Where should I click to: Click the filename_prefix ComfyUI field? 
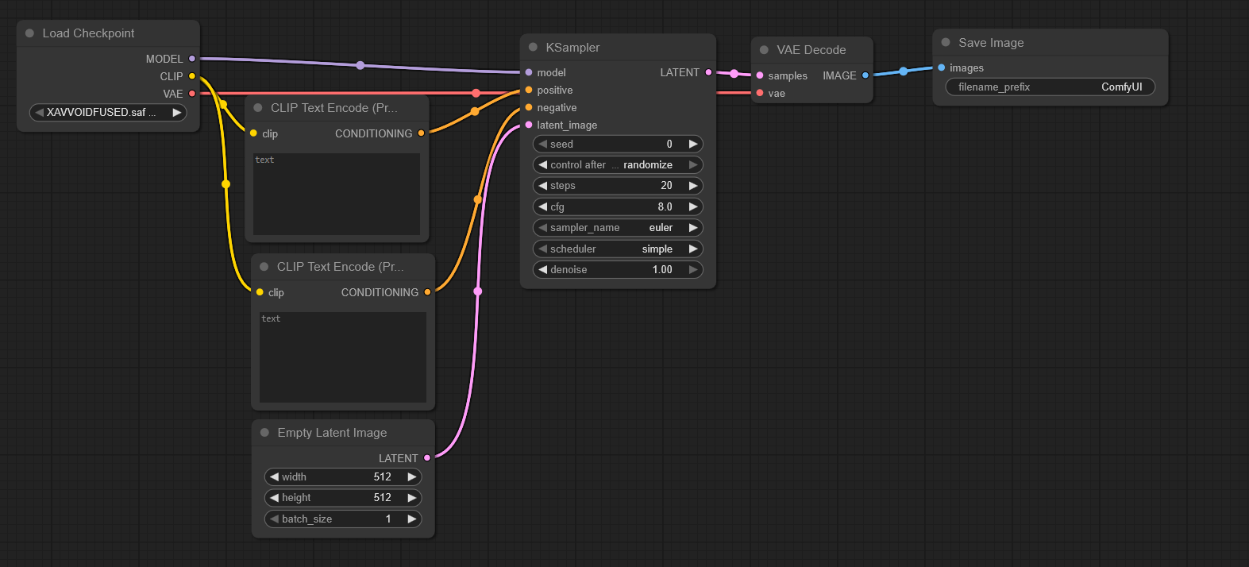coord(1049,87)
